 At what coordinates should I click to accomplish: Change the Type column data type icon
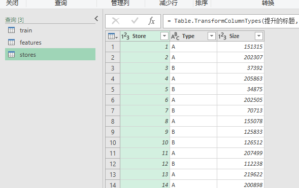pos(175,36)
